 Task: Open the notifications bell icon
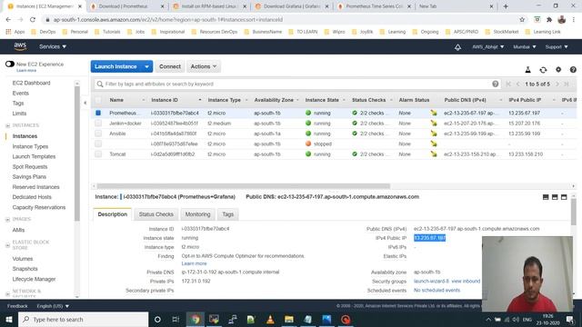457,47
